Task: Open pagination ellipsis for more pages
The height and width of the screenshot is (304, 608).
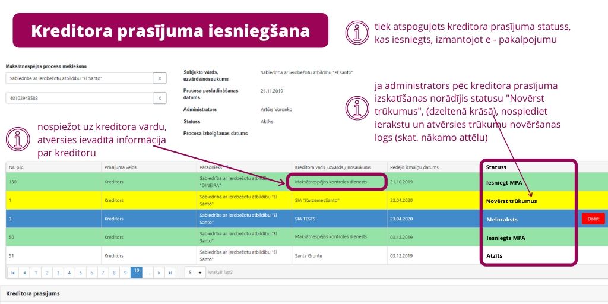Action: click(147, 273)
